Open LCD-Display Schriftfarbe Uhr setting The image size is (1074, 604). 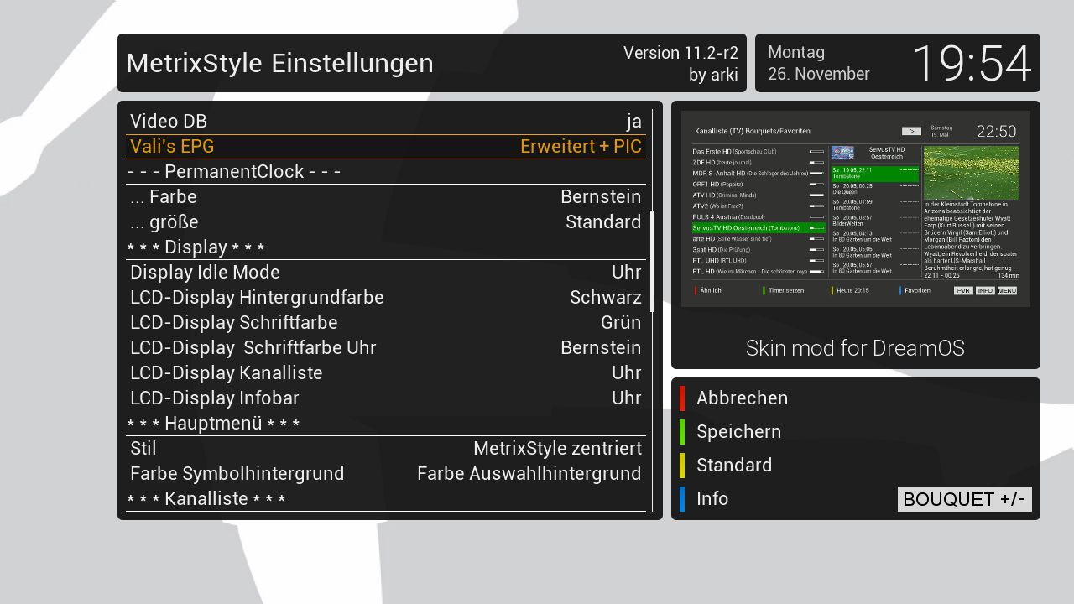(385, 348)
